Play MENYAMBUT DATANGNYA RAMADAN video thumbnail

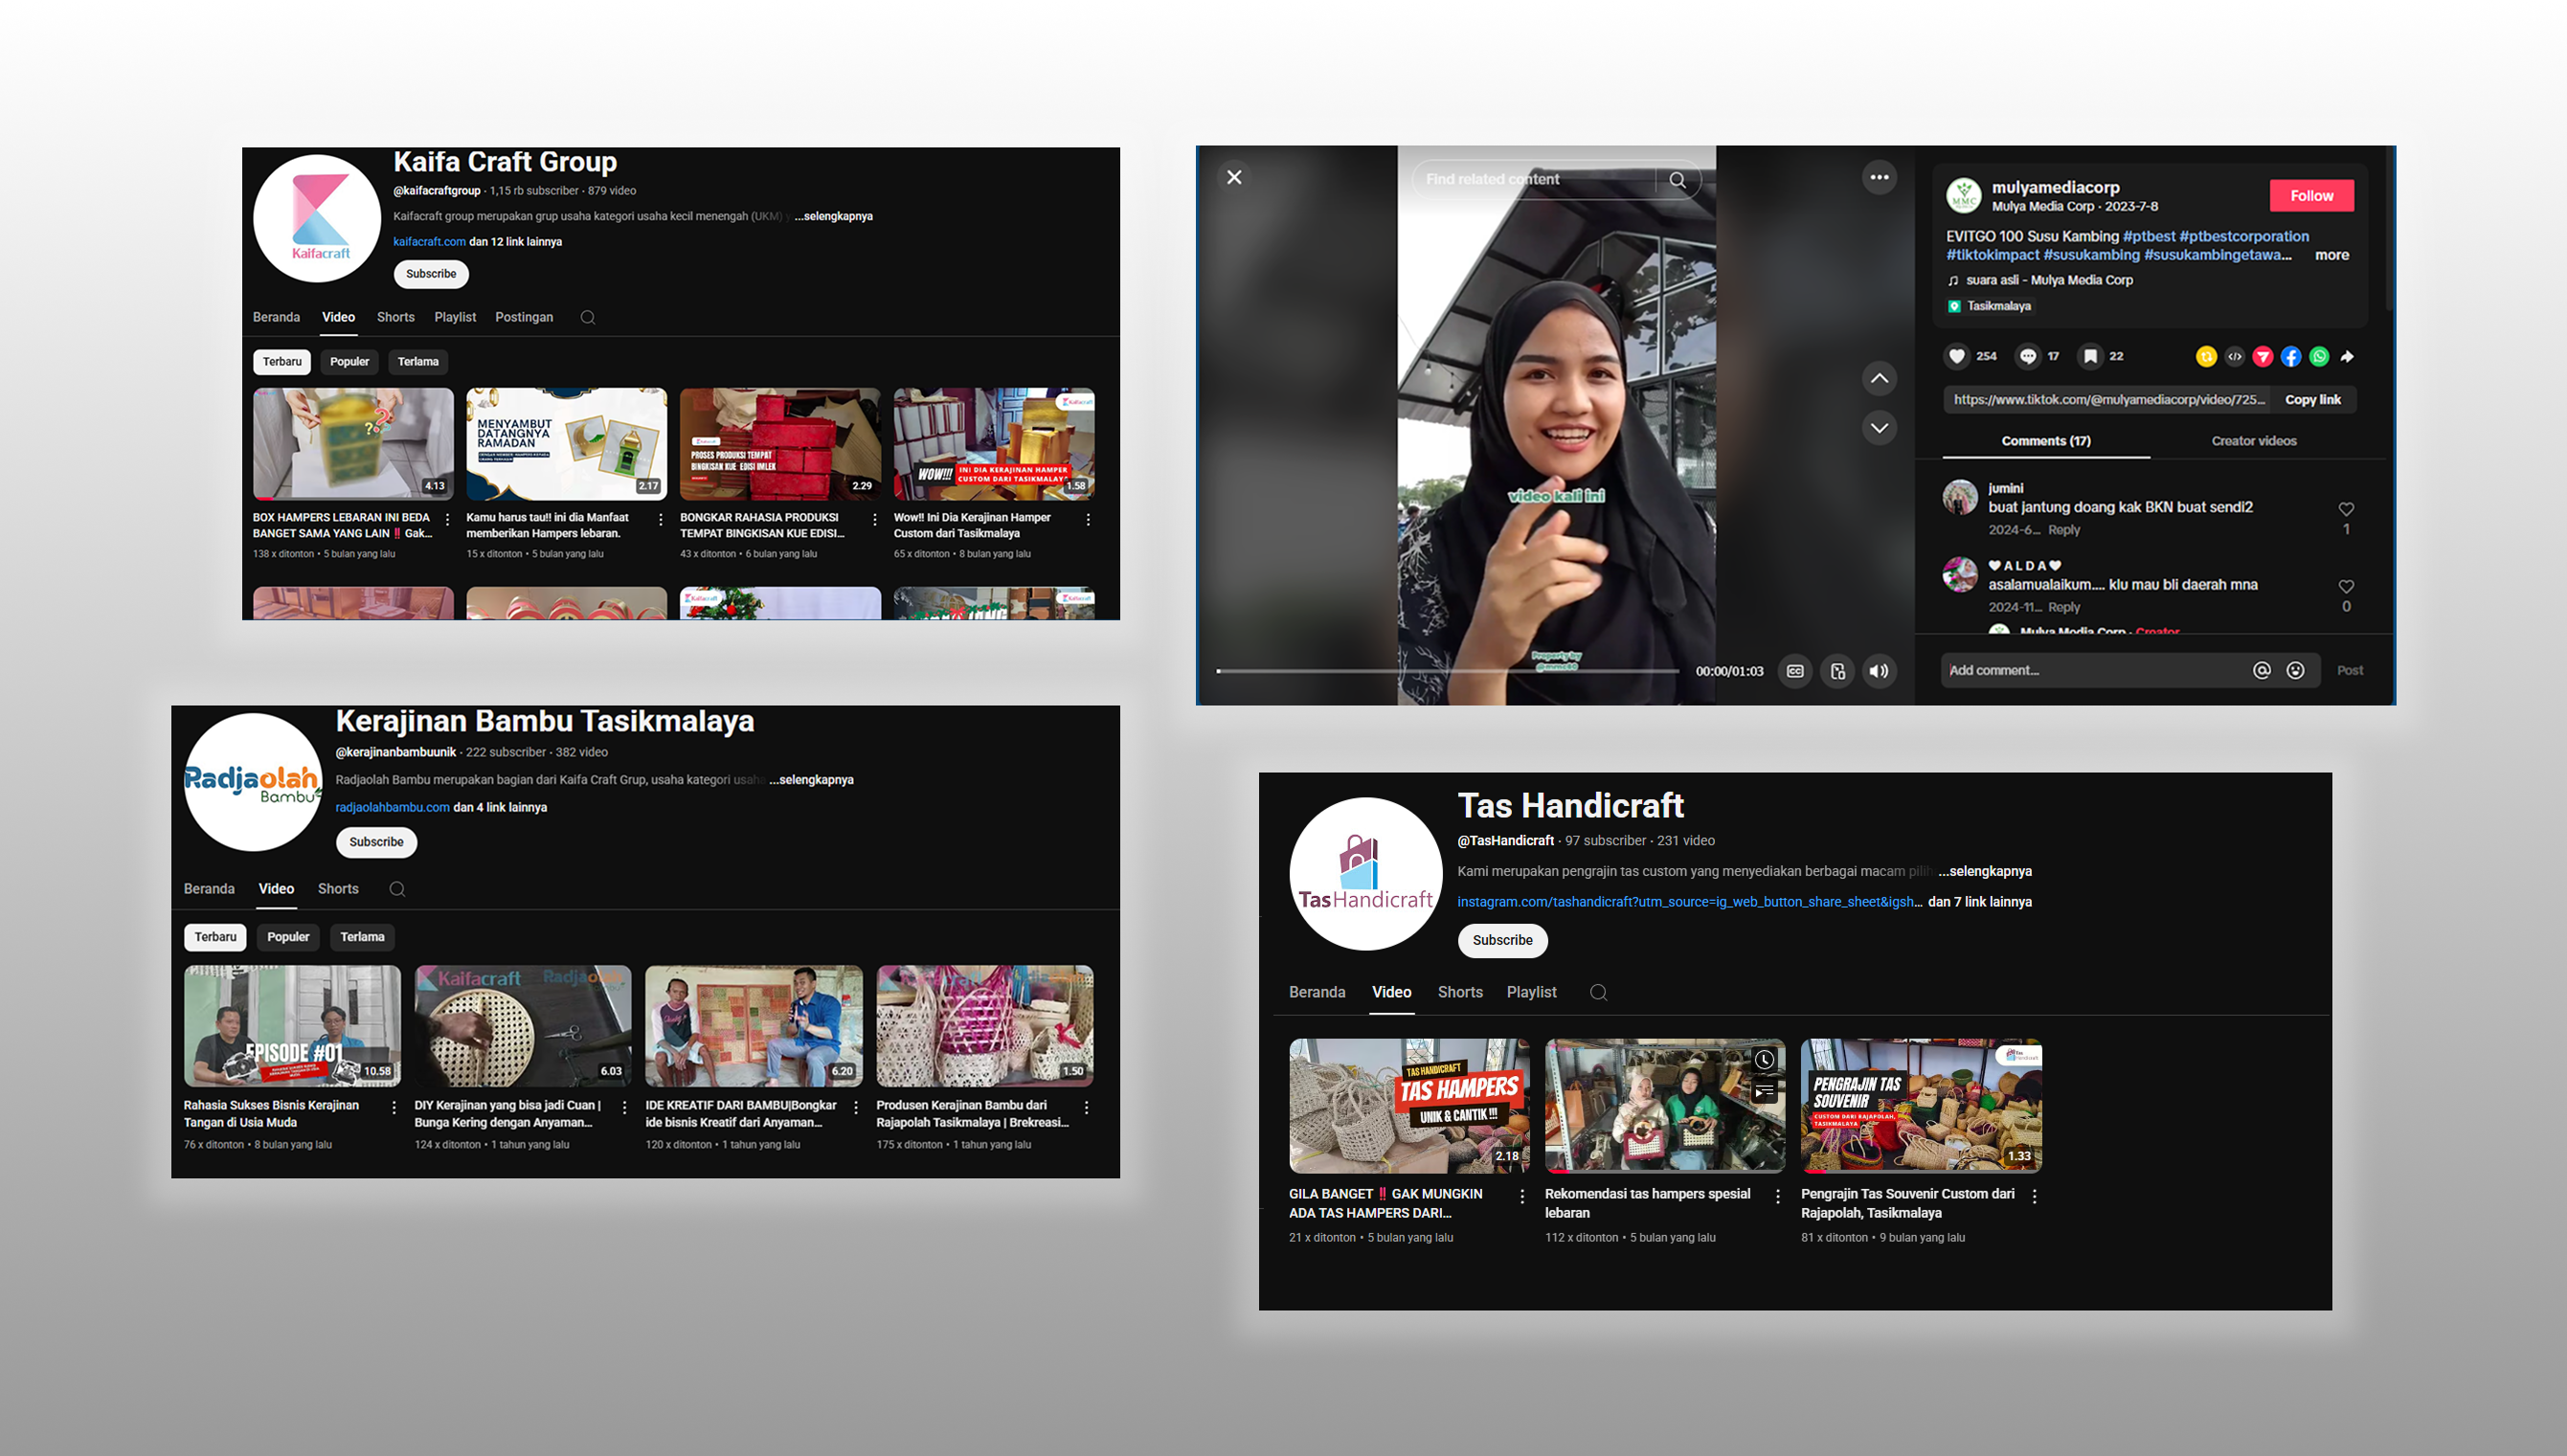[566, 444]
